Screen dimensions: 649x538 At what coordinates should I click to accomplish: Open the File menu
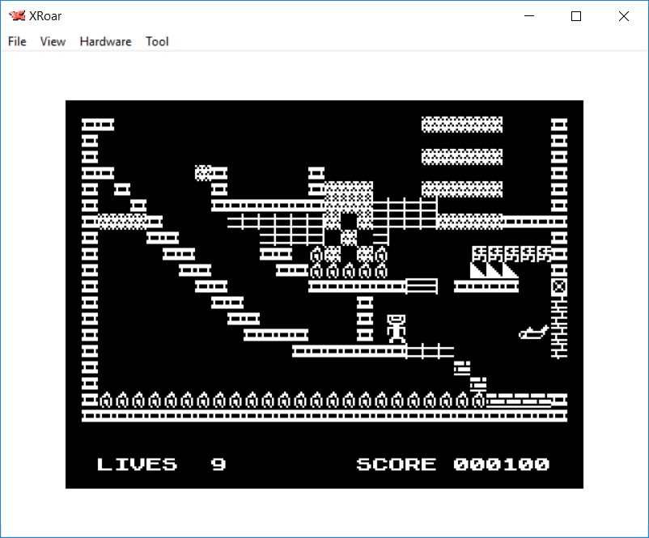[17, 41]
